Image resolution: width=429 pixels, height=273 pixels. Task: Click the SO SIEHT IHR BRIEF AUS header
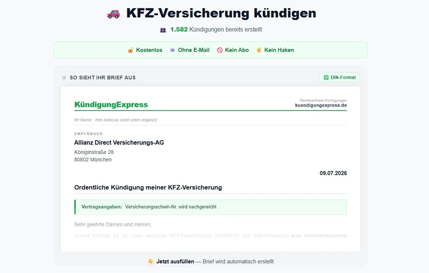(103, 78)
